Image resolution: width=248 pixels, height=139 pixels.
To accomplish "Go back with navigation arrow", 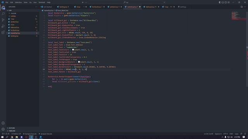I will tap(83, 2).
